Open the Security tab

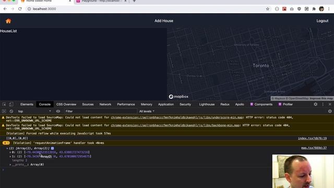tap(185, 104)
